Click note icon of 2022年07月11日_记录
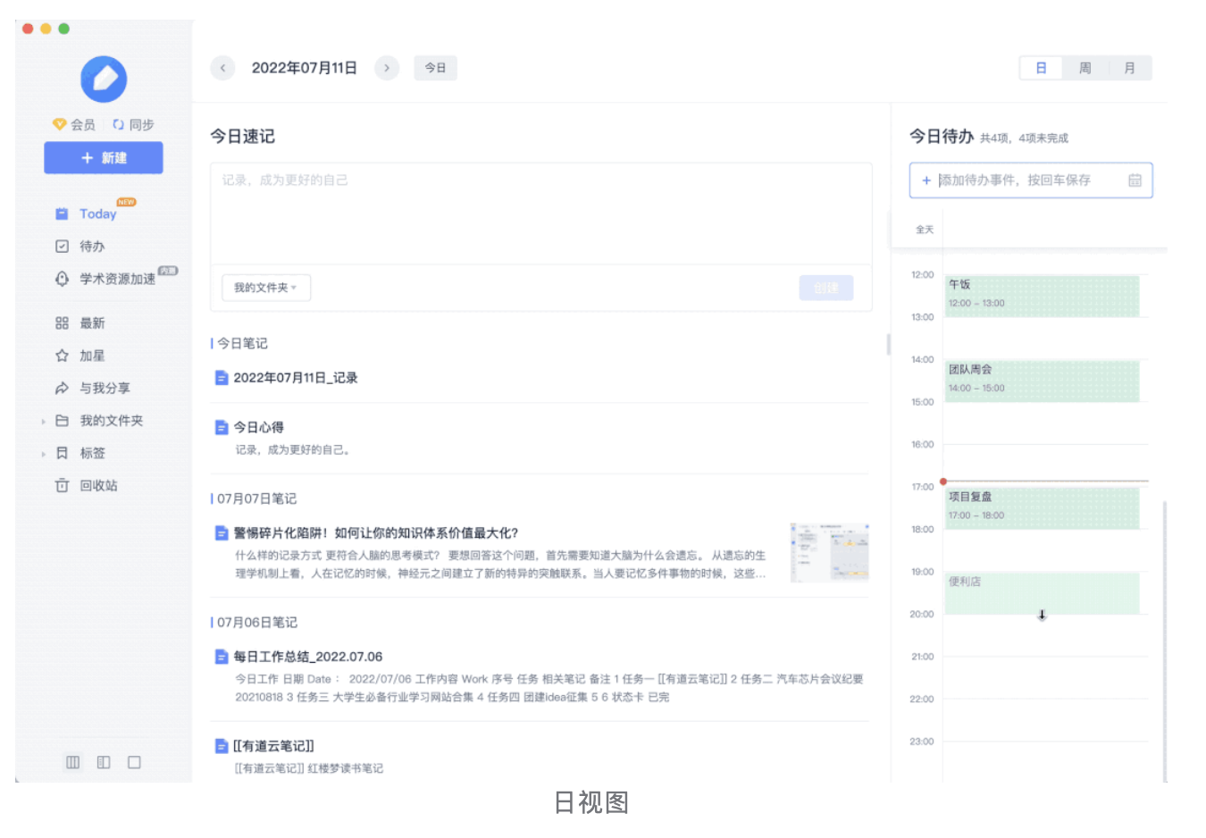Screen dimensions: 1206x838 tap(222, 378)
